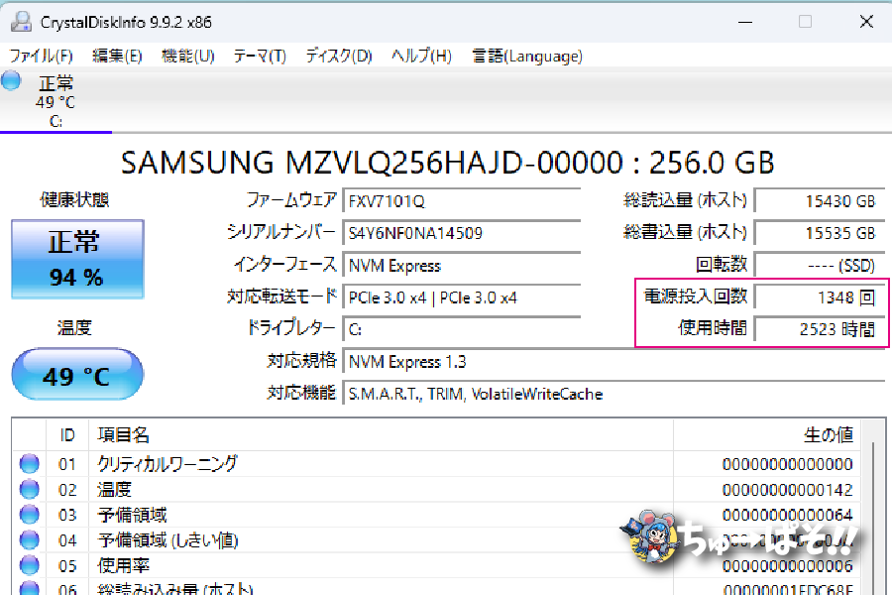Click the ドライブレター field showing C:
Screen dimensions: 892x595
click(x=461, y=329)
